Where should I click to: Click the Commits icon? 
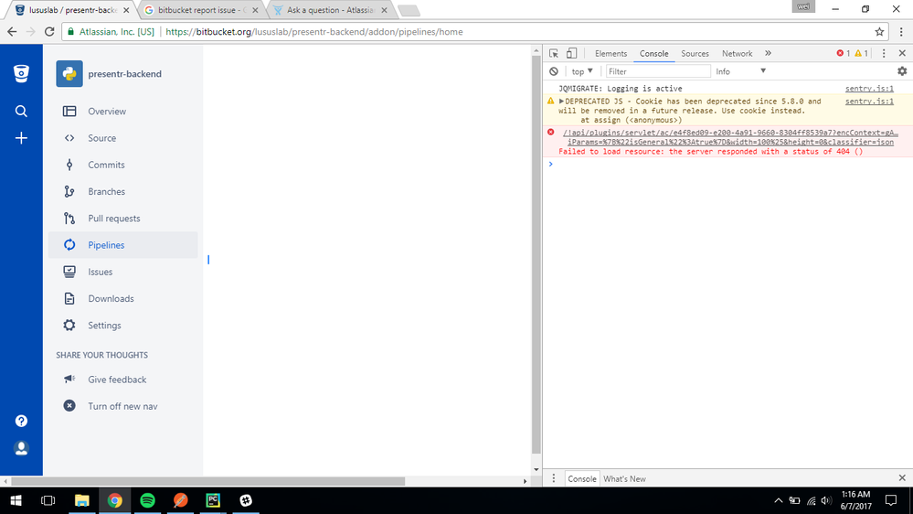(x=69, y=165)
